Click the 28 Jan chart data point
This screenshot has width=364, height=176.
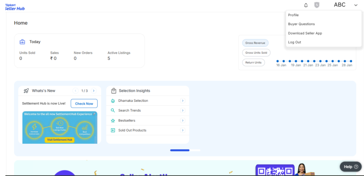coord(351,61)
